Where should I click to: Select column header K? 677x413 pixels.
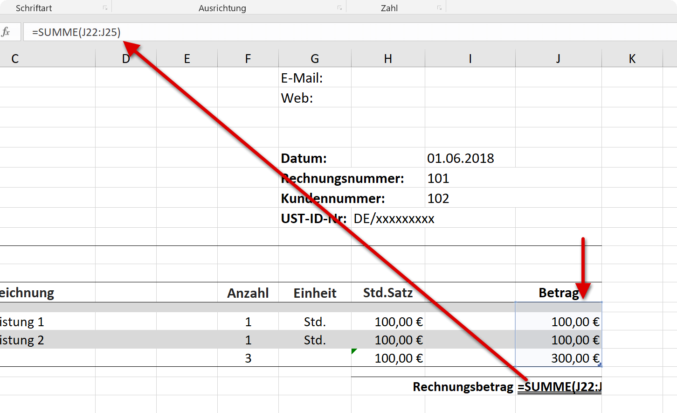click(x=632, y=59)
